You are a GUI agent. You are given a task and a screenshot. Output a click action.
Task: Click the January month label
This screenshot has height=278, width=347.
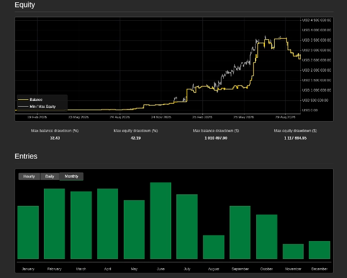pyautogui.click(x=28, y=269)
